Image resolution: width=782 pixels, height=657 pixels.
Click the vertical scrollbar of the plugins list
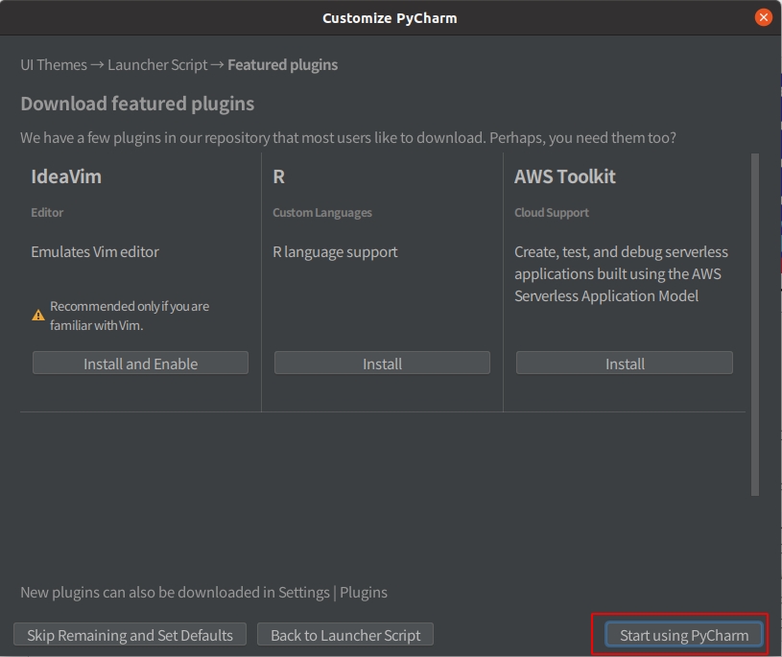(x=755, y=324)
